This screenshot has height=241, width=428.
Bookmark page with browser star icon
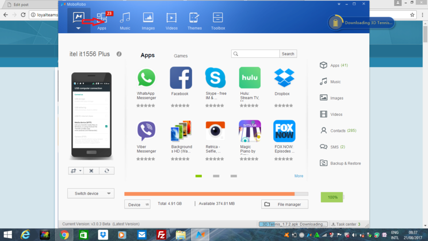tap(412, 15)
